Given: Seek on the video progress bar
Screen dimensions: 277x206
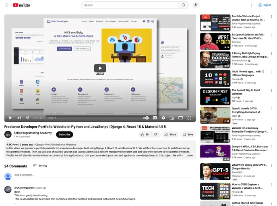Looking at the screenshot, I should tap(100, 113).
